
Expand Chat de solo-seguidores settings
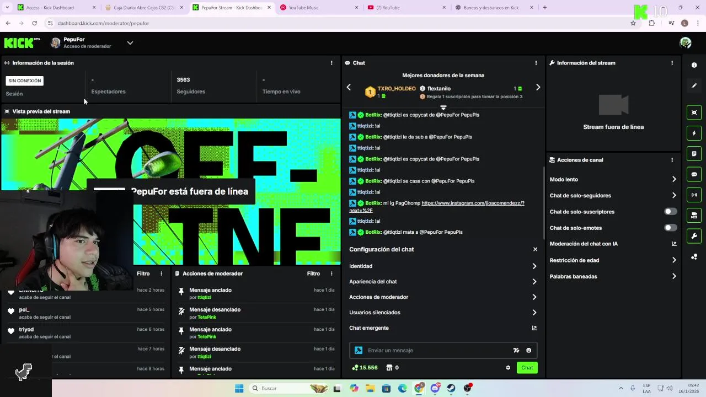(674, 195)
